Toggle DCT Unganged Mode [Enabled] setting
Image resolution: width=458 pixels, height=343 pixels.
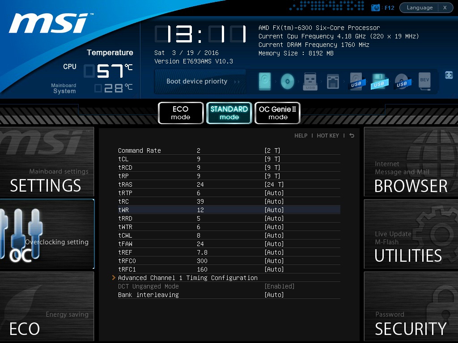click(279, 286)
